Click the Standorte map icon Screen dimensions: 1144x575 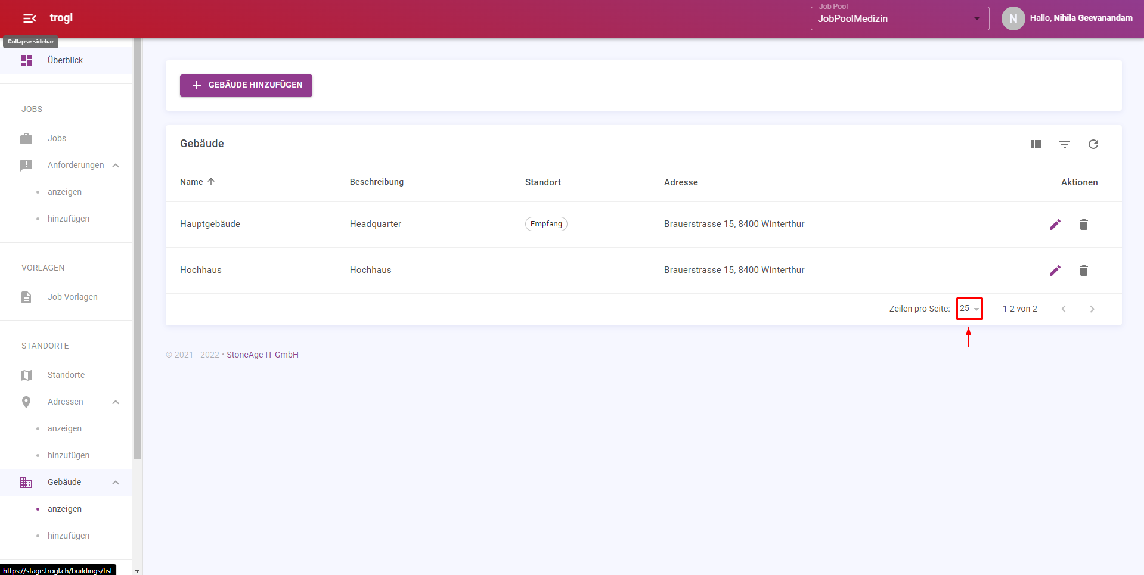point(26,375)
